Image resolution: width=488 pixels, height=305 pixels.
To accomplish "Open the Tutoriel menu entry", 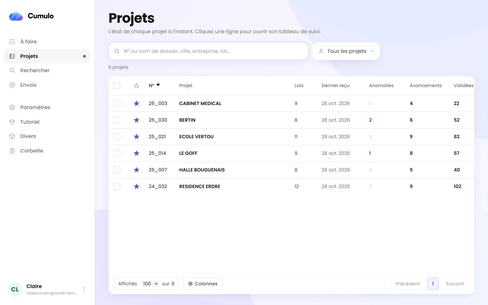I will click(47, 122).
